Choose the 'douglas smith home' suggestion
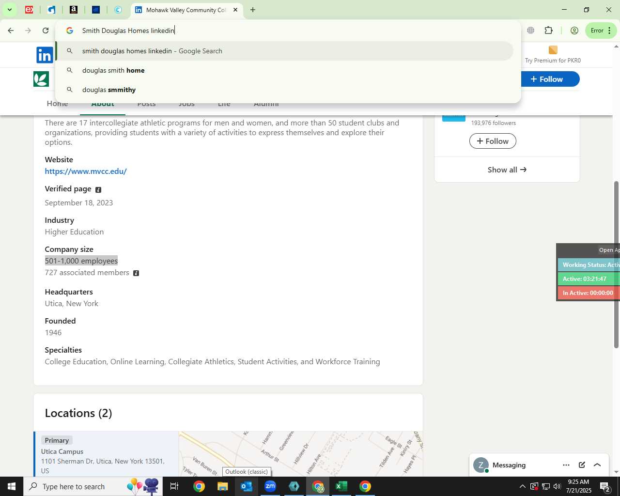This screenshot has height=496, width=620. click(x=285, y=70)
